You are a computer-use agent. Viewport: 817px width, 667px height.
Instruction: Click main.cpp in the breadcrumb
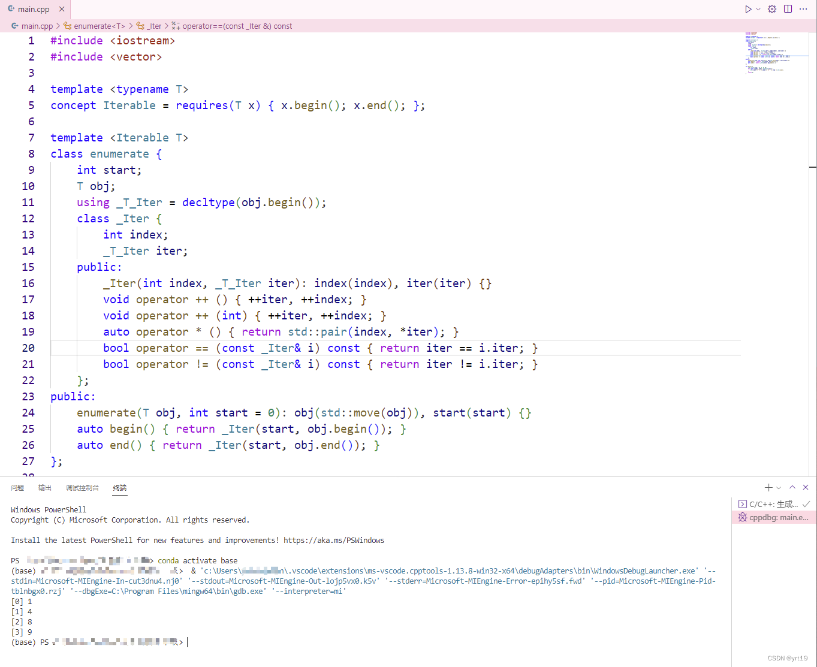37,26
